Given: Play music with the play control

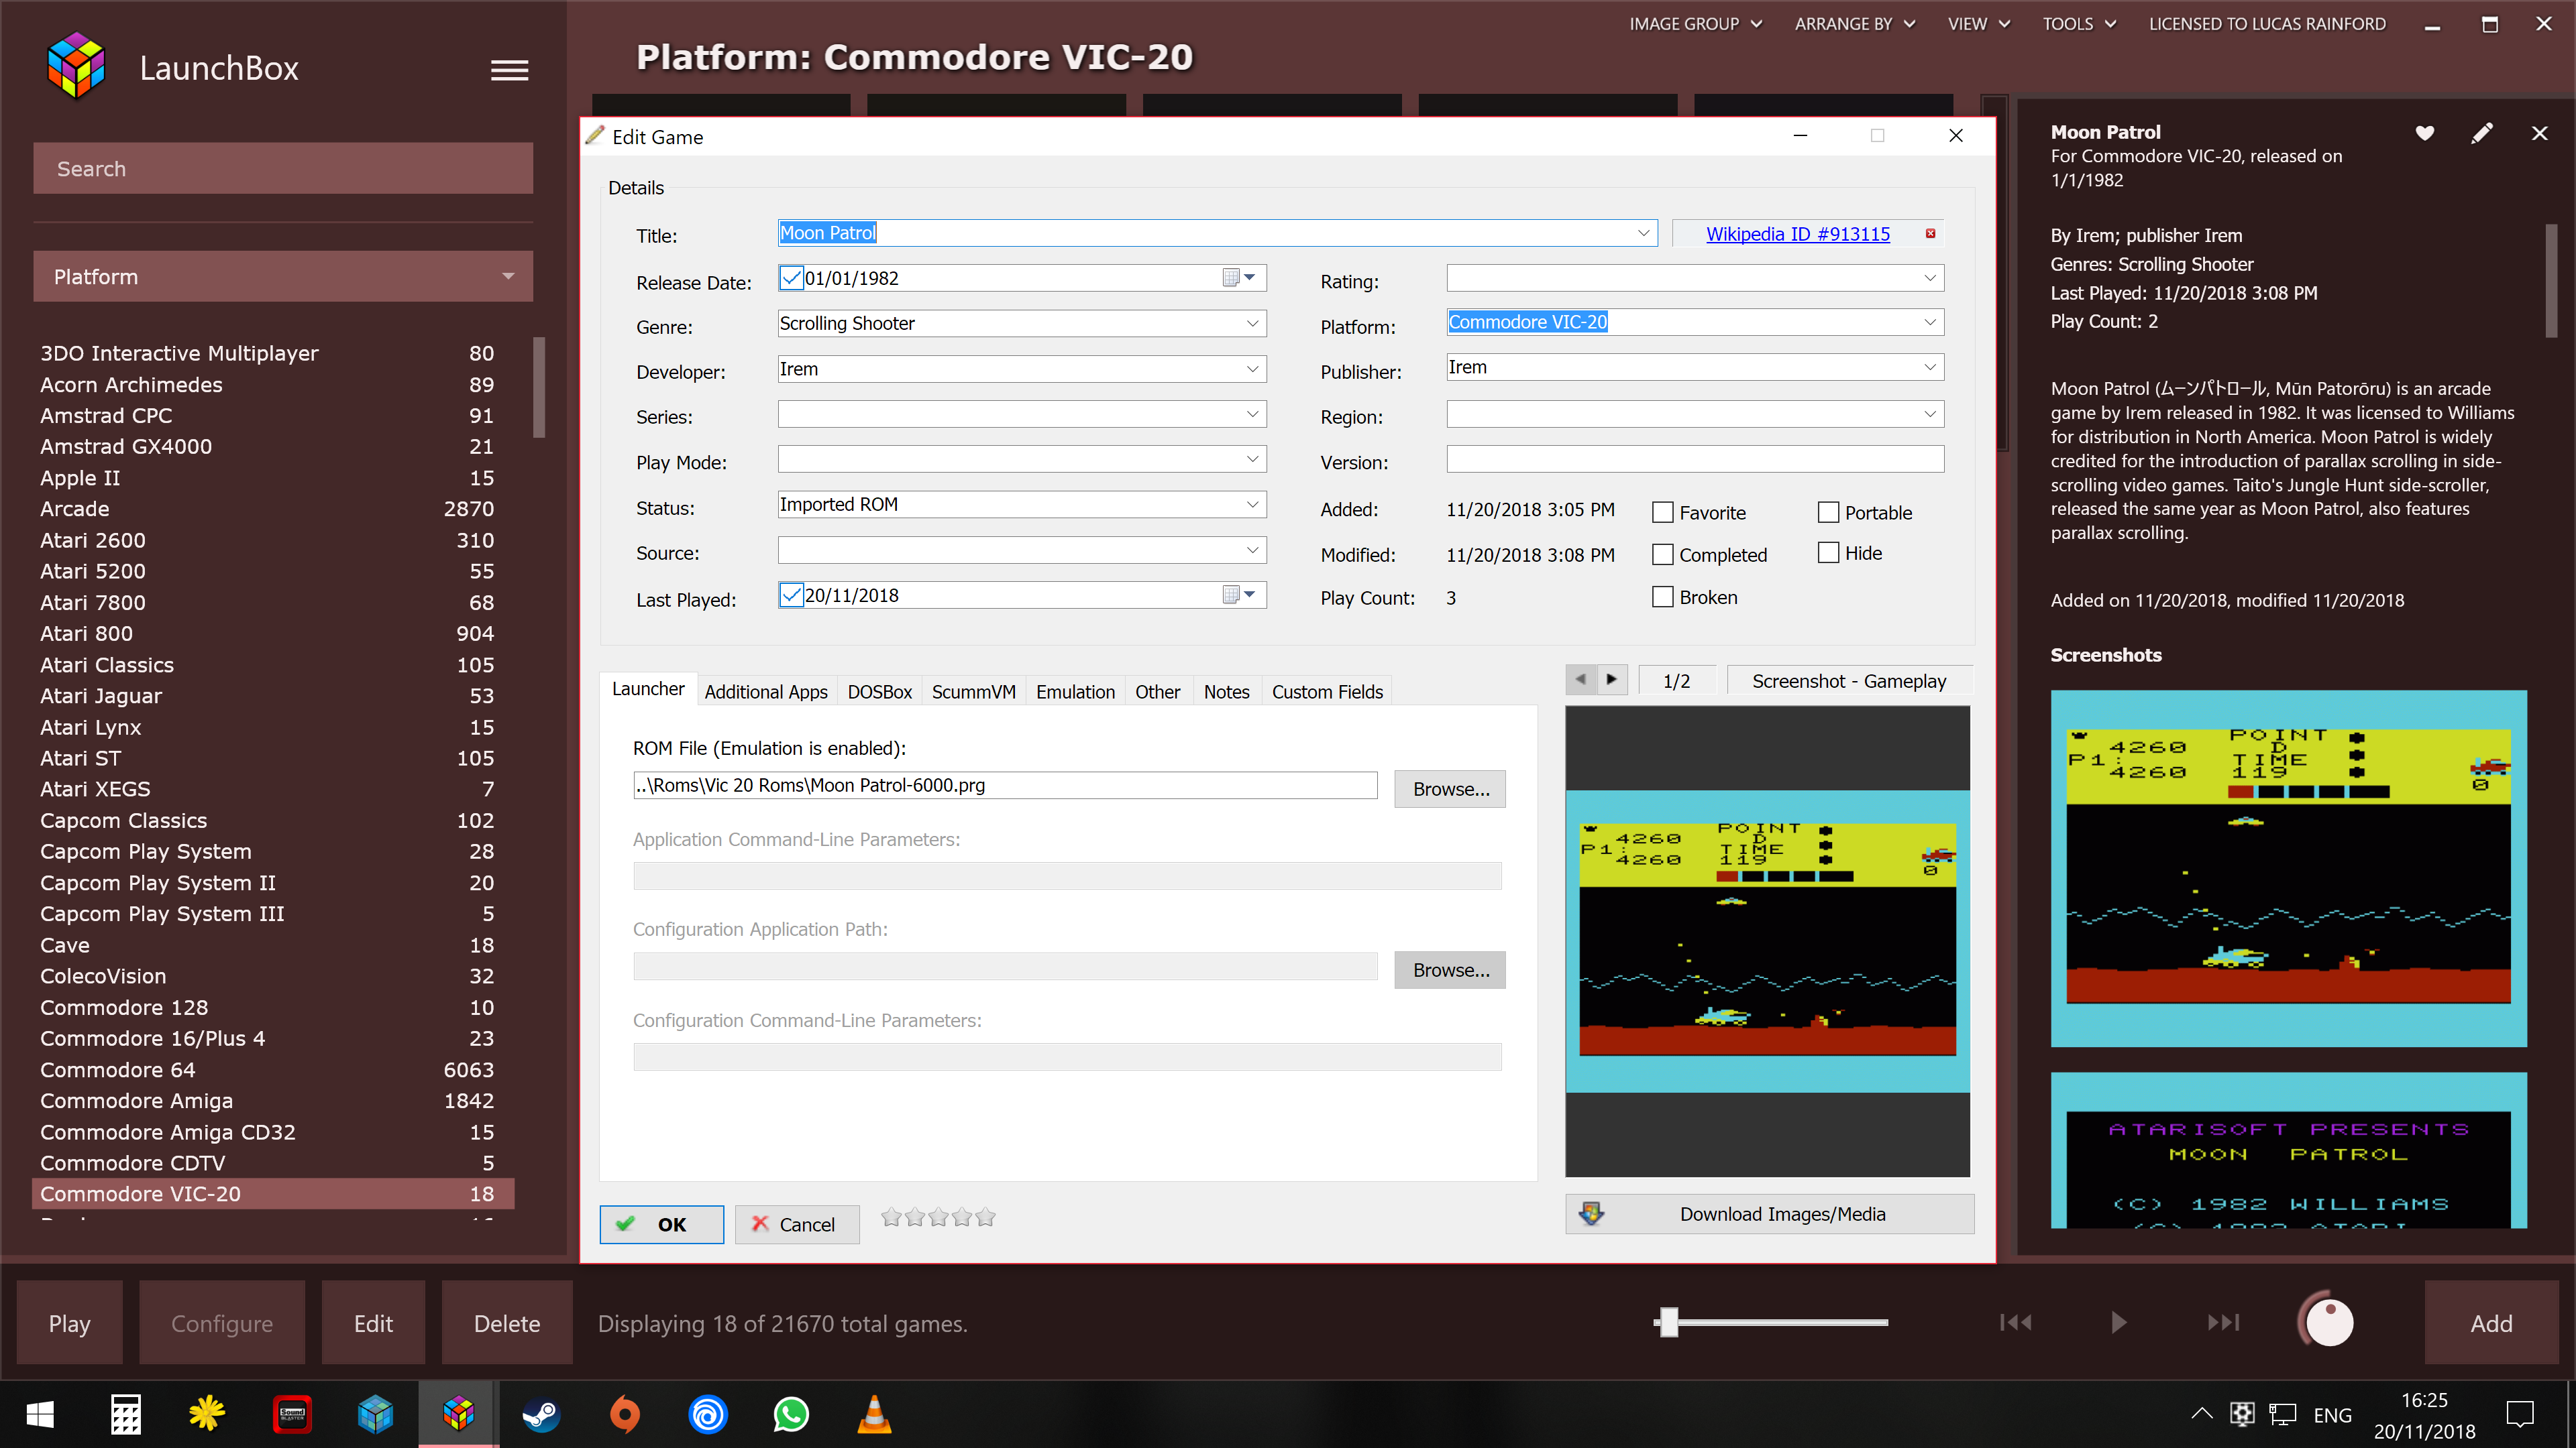Looking at the screenshot, I should (2118, 1322).
